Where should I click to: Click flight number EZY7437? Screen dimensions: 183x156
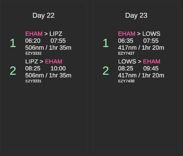[126, 53]
